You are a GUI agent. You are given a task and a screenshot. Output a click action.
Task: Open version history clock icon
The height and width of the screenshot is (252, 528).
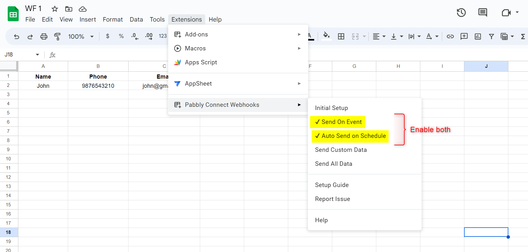[461, 13]
